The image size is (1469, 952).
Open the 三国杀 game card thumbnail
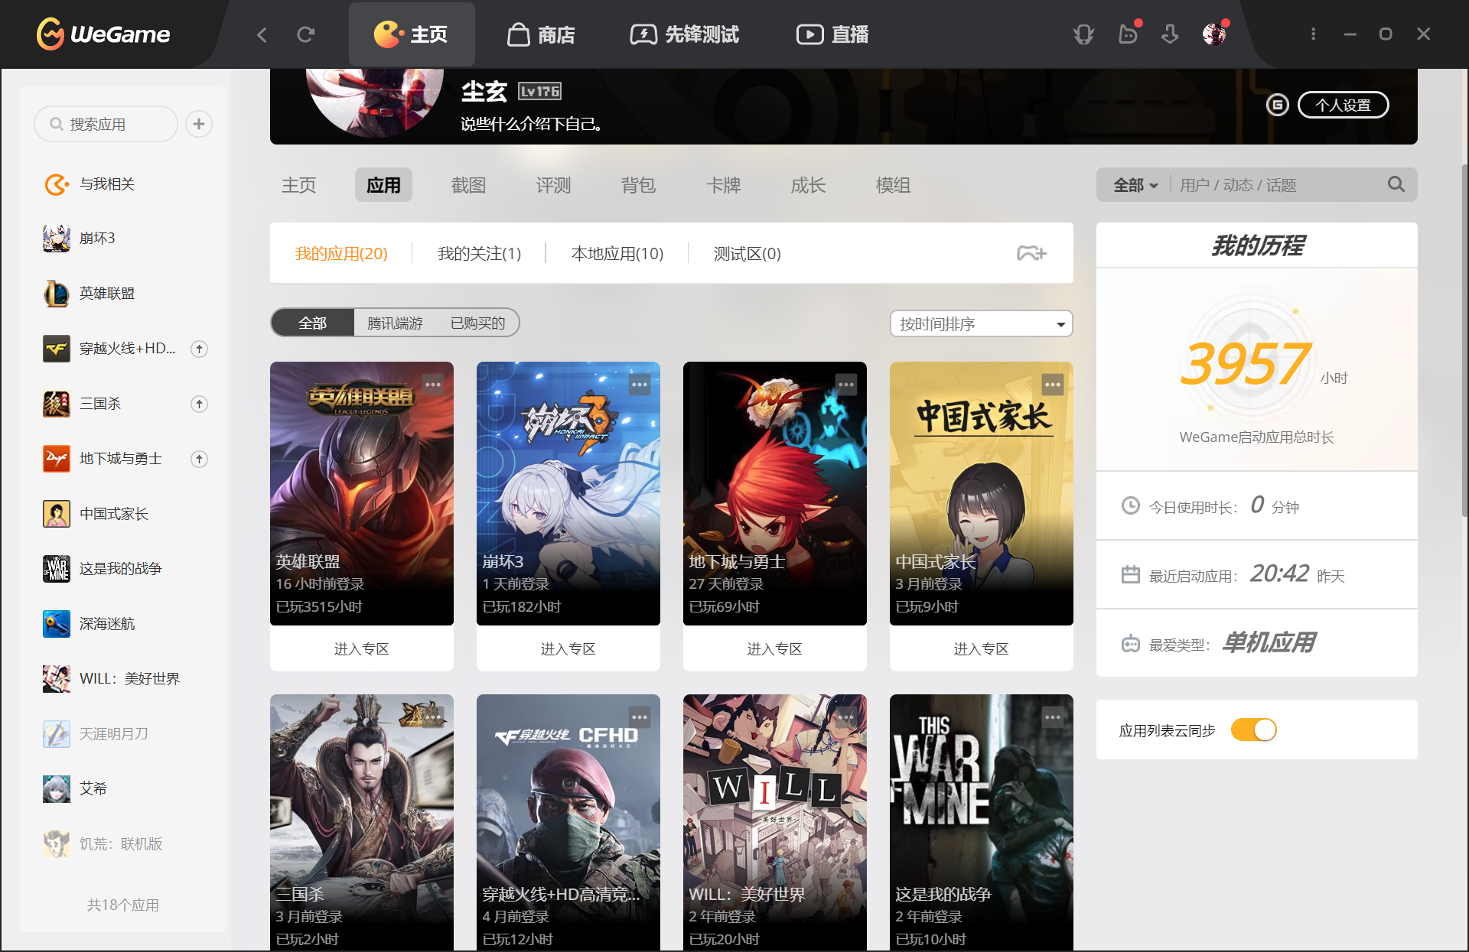362,823
